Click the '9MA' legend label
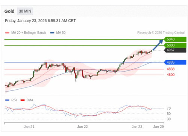This screenshot has width=188, height=136. 30,100
